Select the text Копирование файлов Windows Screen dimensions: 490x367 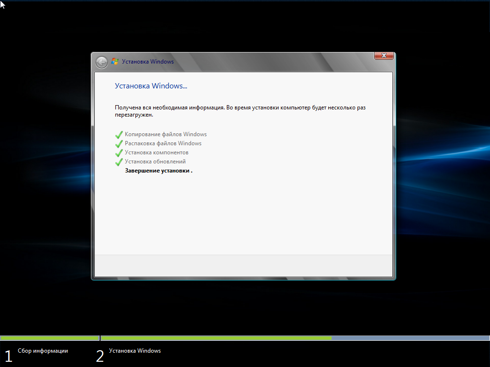166,134
